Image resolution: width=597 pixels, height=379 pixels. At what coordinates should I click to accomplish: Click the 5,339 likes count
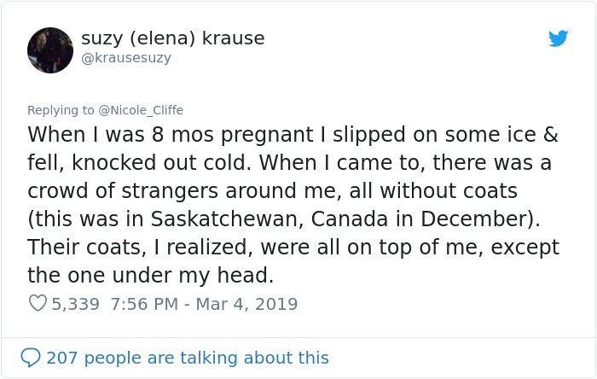[x=76, y=304]
